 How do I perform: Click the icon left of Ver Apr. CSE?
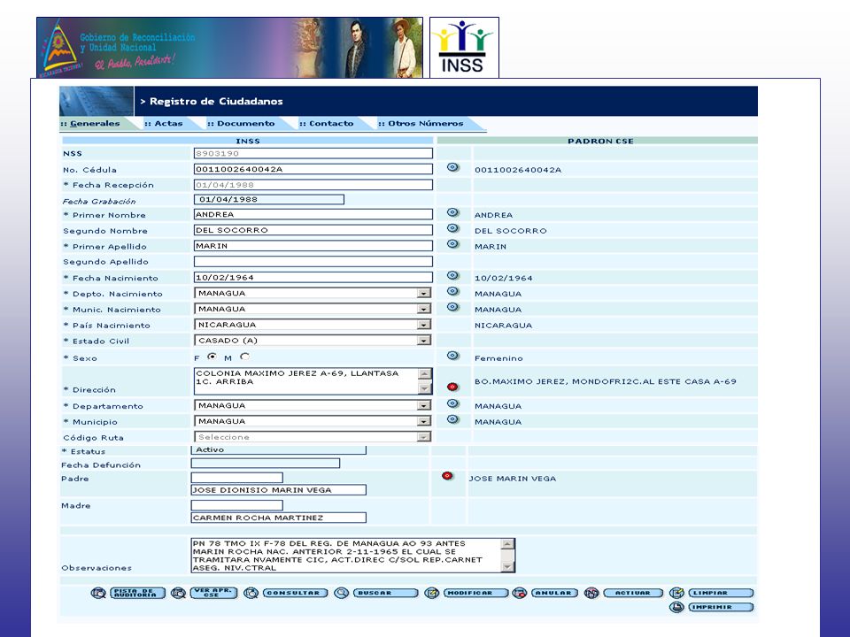178,593
